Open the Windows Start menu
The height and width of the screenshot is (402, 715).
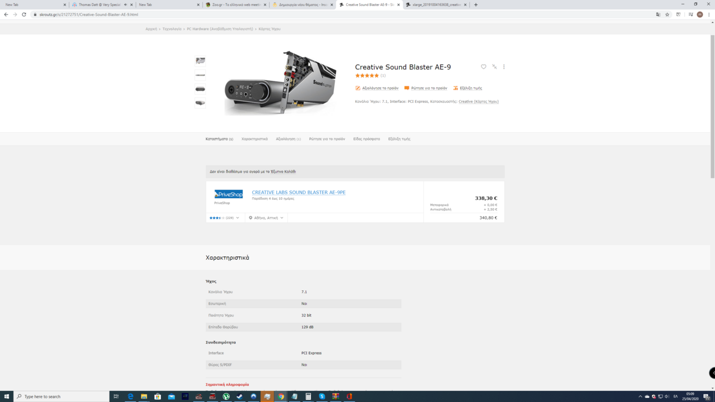[6, 396]
